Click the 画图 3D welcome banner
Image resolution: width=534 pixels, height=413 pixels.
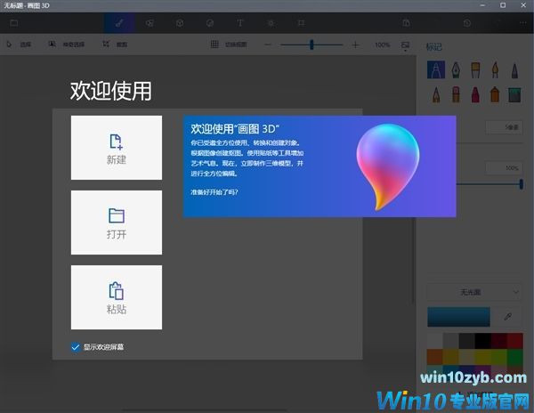point(319,166)
